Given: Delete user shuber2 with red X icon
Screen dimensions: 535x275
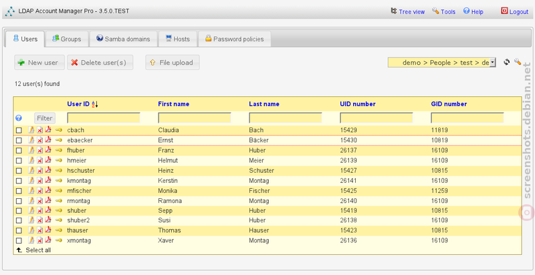Looking at the screenshot, I should [x=40, y=220].
